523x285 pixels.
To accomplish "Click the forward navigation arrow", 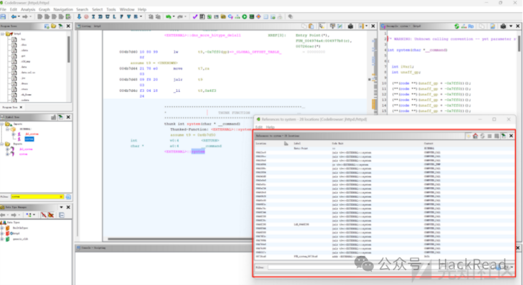I will (25, 16).
